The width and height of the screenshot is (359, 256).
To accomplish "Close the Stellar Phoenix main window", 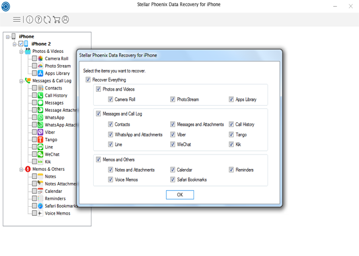I will (x=350, y=7).
